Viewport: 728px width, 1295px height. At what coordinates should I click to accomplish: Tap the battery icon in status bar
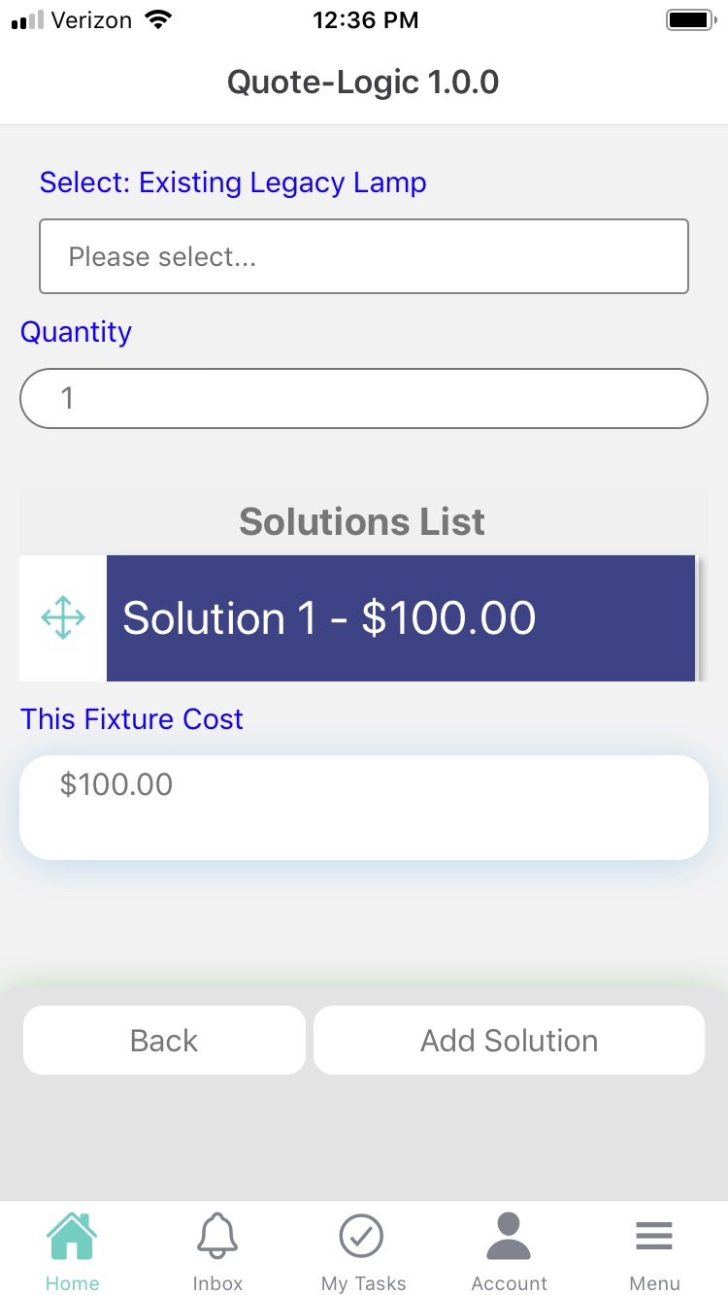click(x=690, y=20)
